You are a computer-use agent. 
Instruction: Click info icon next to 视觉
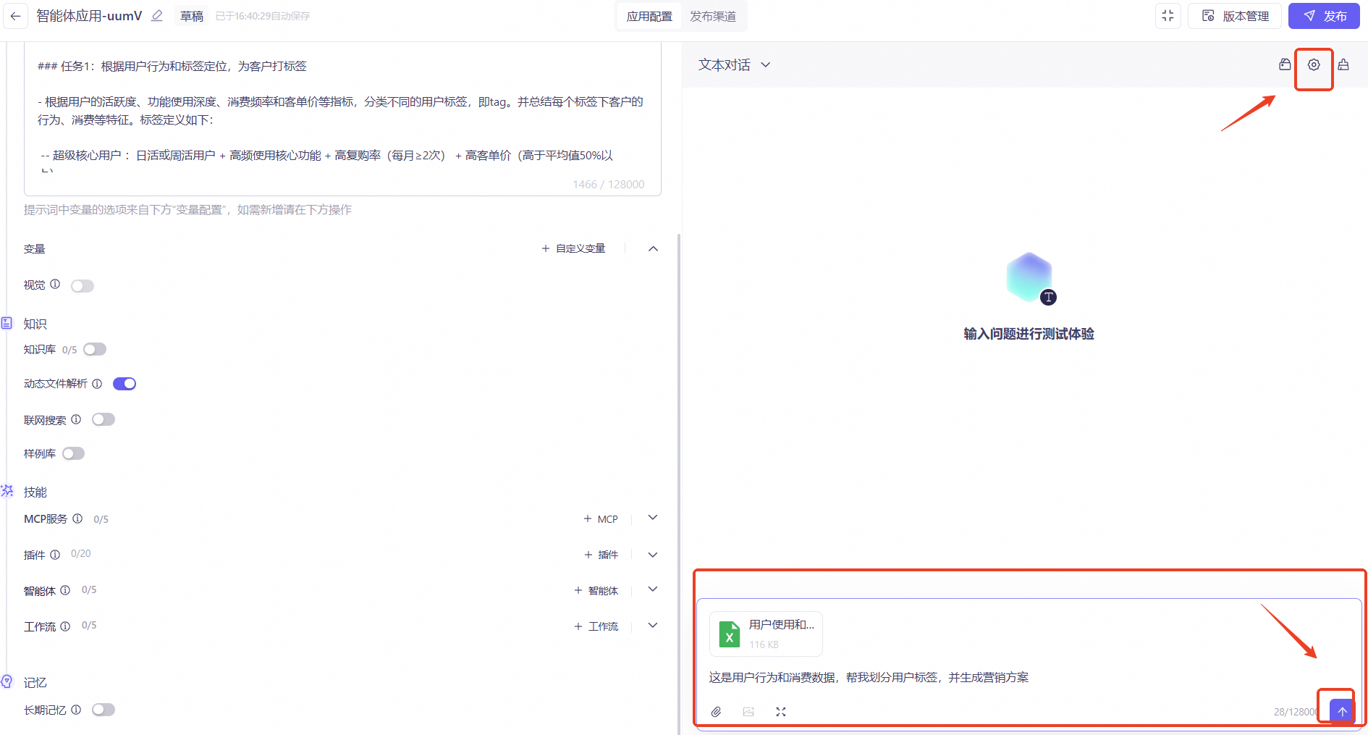[55, 284]
